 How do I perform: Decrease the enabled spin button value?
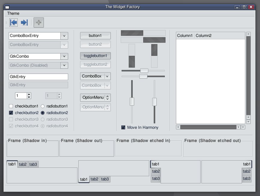click(x=29, y=97)
